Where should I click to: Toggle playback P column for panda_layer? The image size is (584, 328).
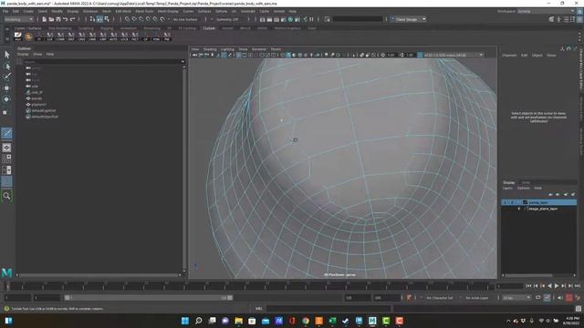pyautogui.click(x=512, y=202)
